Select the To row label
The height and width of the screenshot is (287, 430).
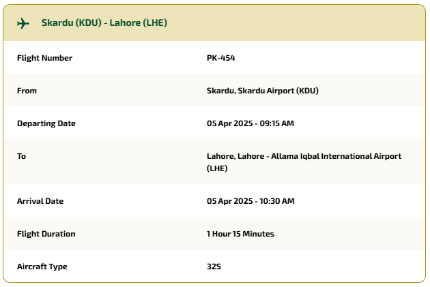click(x=21, y=156)
